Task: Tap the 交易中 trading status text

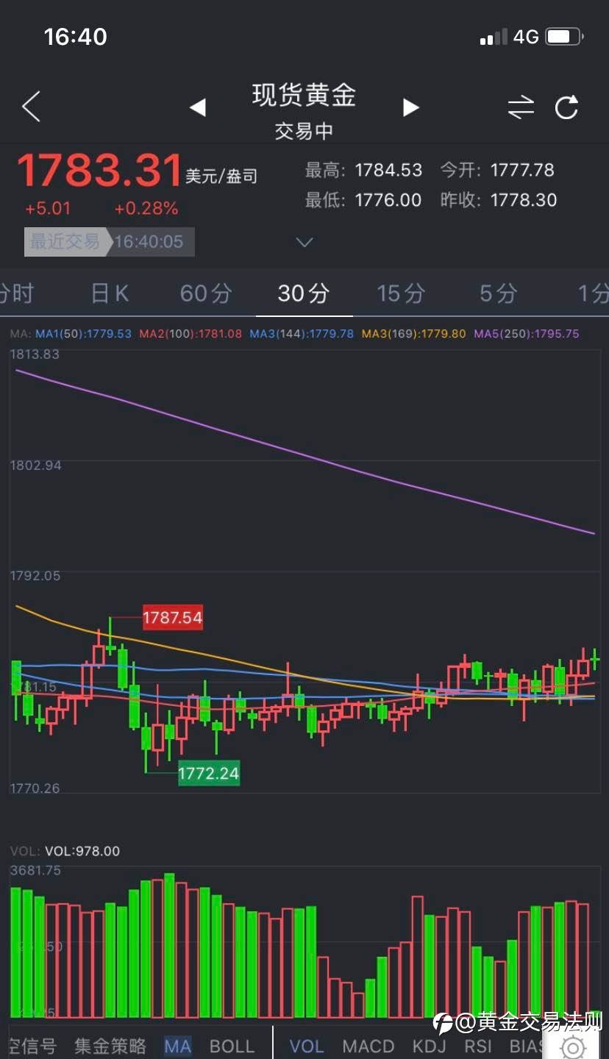Action: (304, 131)
